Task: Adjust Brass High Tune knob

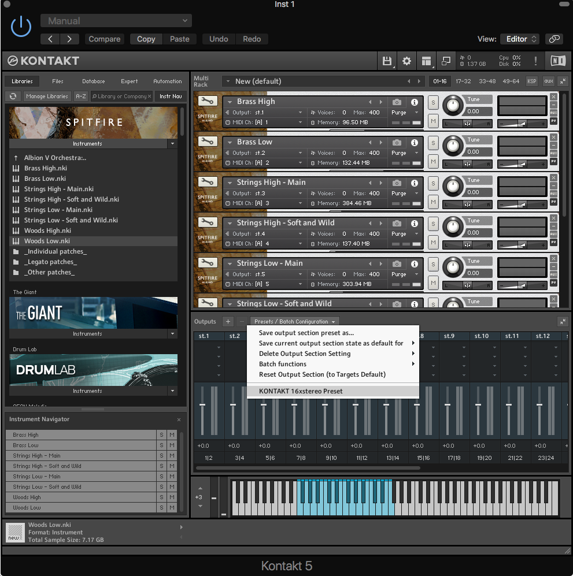Action: (x=453, y=105)
